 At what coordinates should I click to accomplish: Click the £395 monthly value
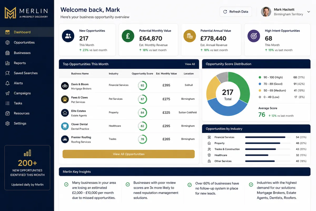click(166, 85)
